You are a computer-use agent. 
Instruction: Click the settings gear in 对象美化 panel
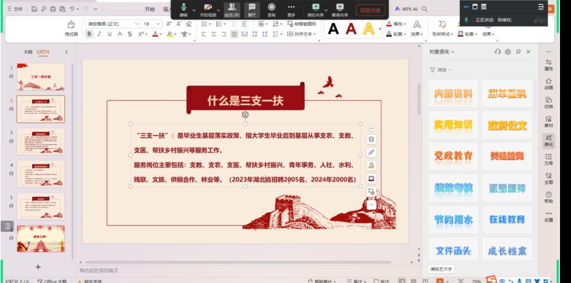[x=507, y=52]
